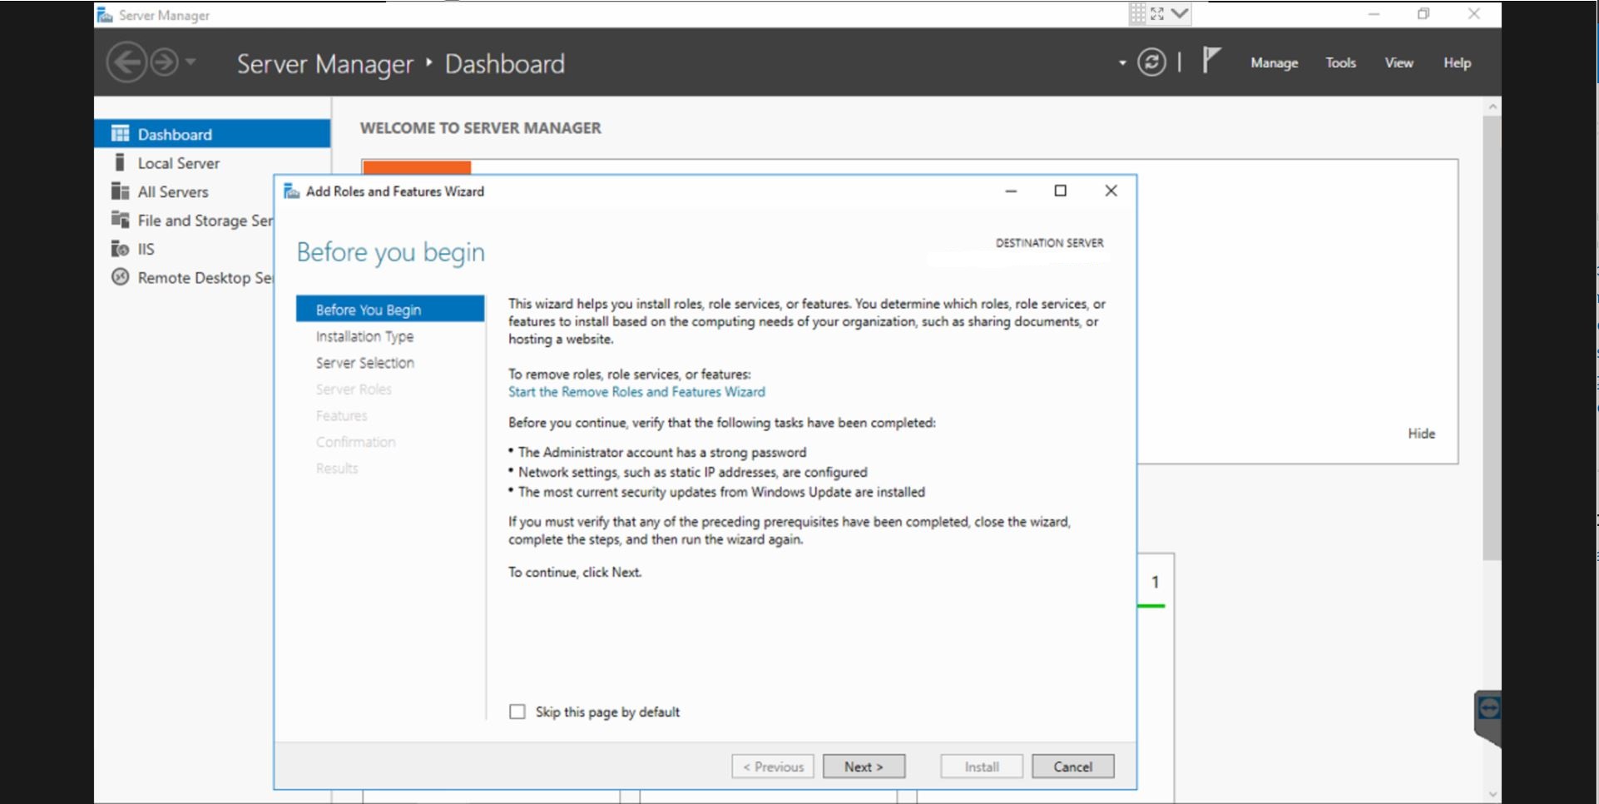Select the Installation Type wizard step
Image resolution: width=1599 pixels, height=804 pixels.
pos(364,336)
